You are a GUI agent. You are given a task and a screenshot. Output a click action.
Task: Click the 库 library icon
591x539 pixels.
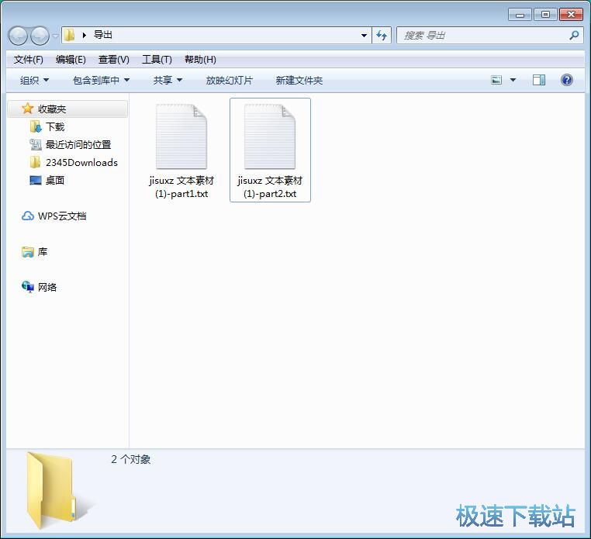pos(27,251)
